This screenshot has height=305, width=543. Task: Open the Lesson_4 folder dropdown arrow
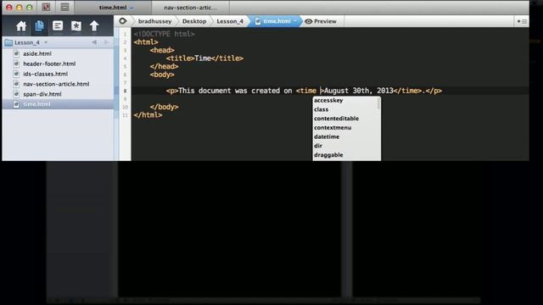coord(46,42)
